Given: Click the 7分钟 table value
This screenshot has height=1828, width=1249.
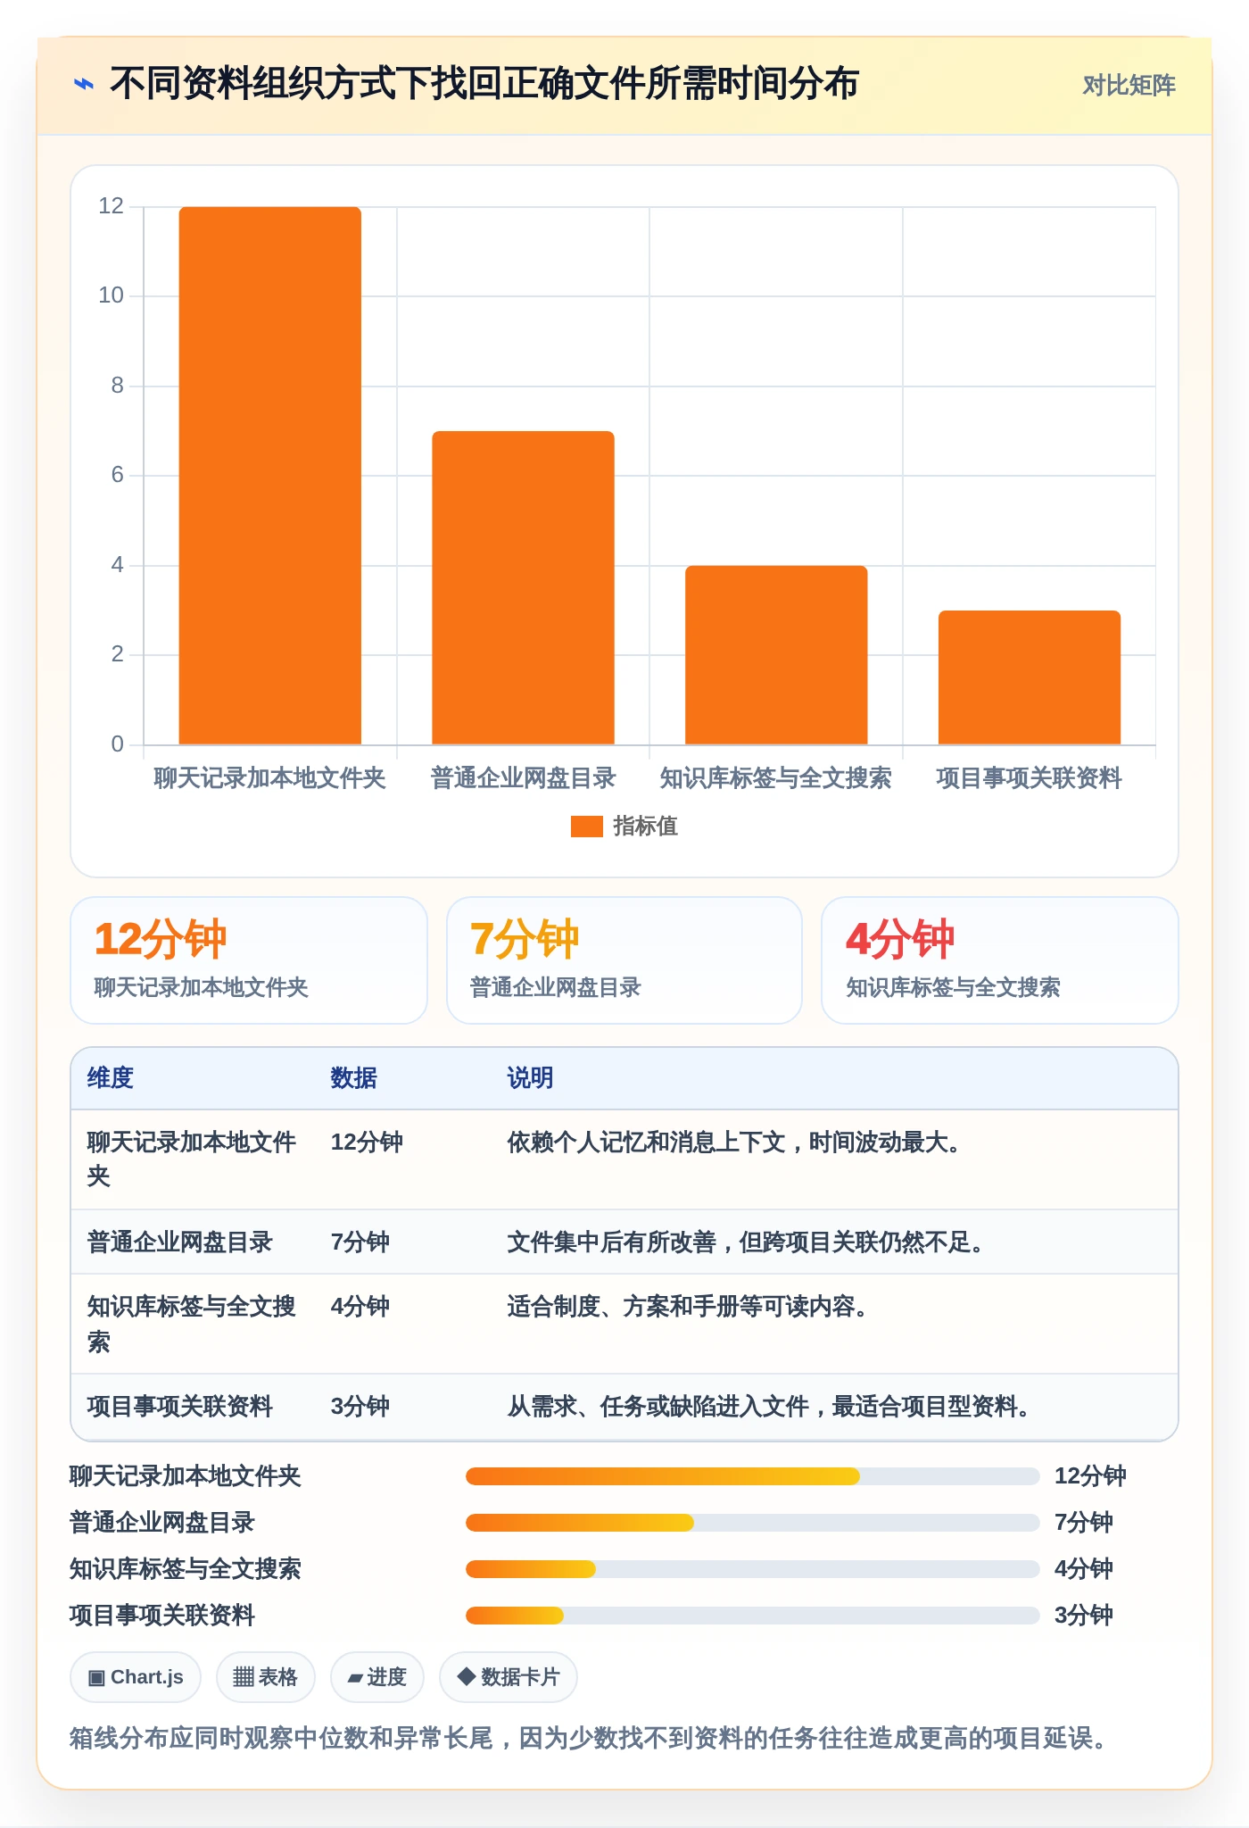Looking at the screenshot, I should click(x=360, y=1242).
